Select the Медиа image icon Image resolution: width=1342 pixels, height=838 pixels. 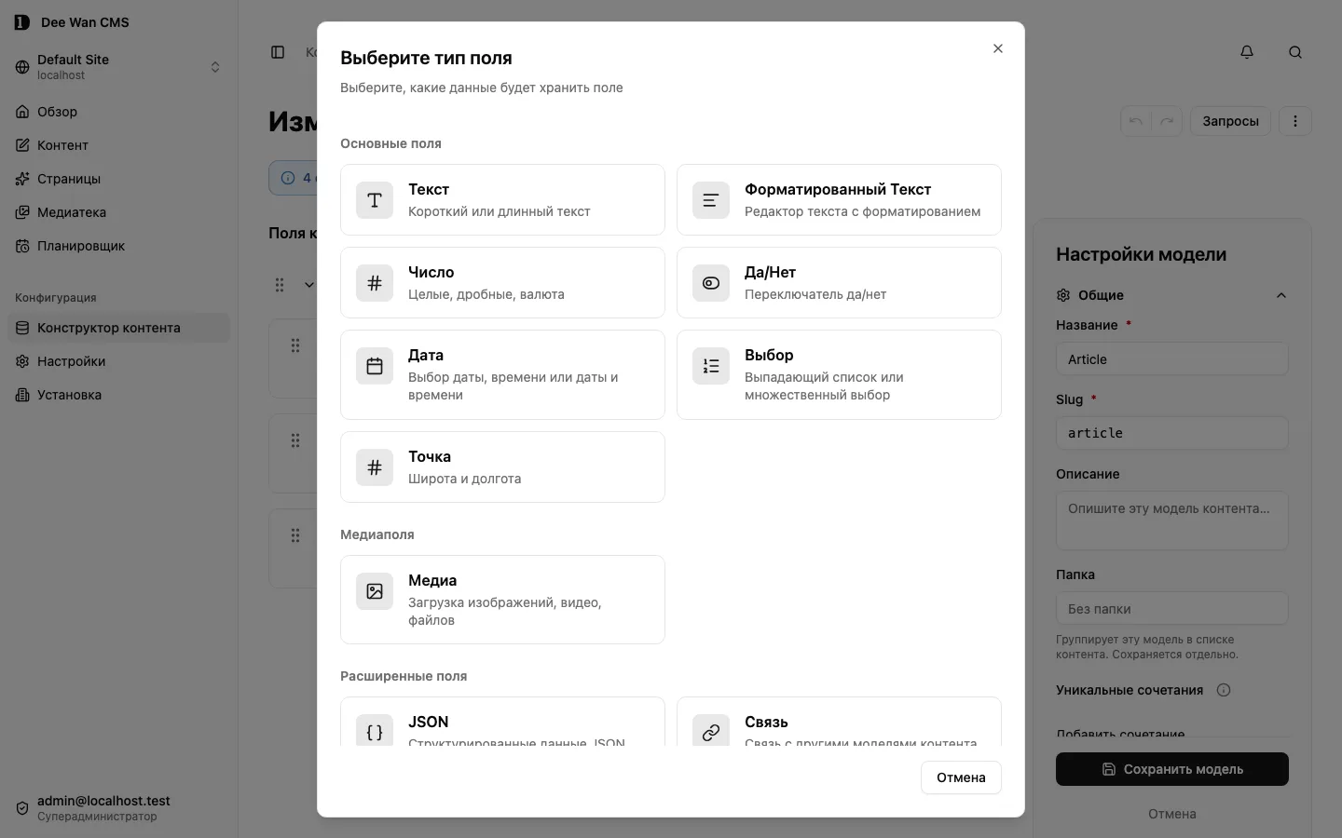coord(375,591)
